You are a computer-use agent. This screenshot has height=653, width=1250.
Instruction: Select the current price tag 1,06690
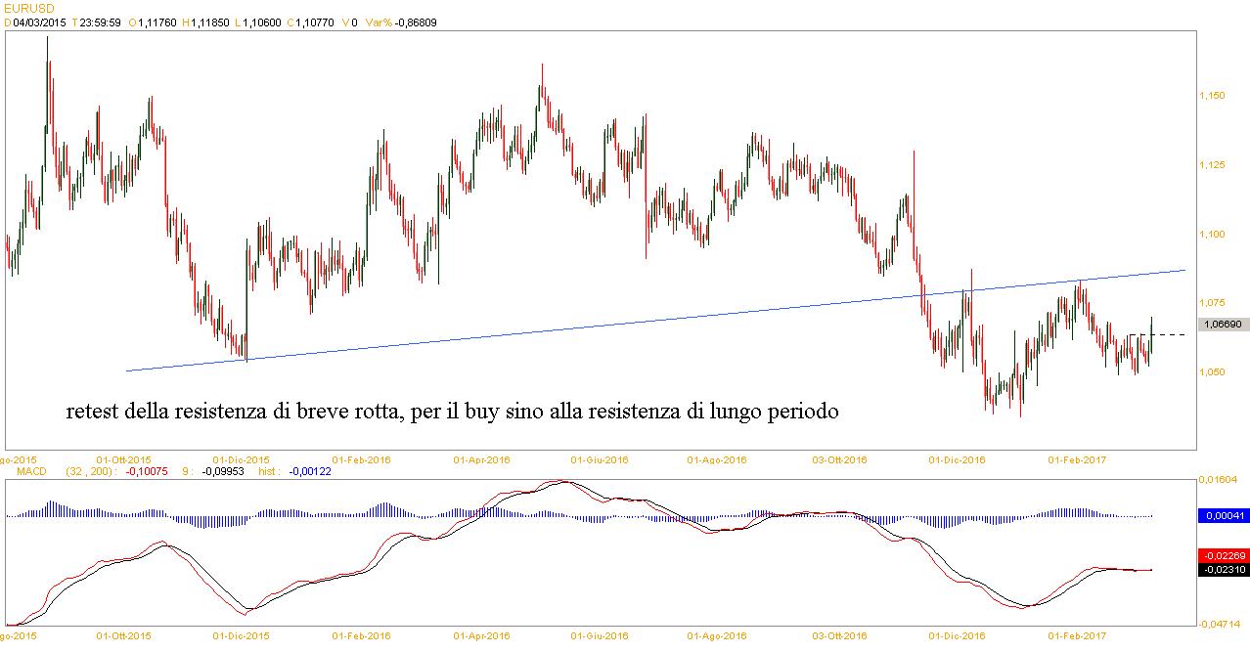pos(1224,325)
